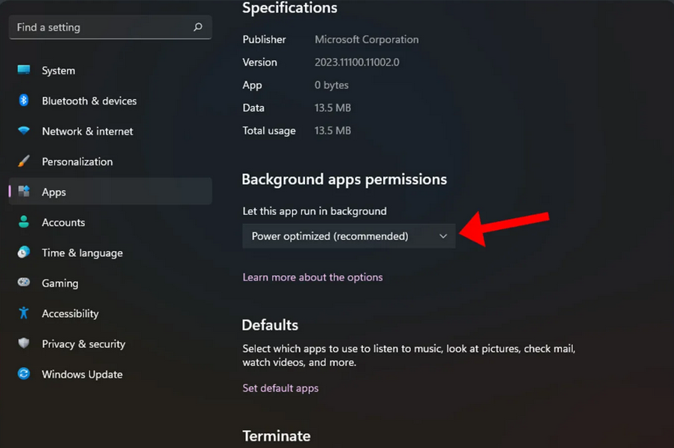The image size is (674, 448).
Task: Open Windows Update from the sidebar
Action: coord(82,374)
